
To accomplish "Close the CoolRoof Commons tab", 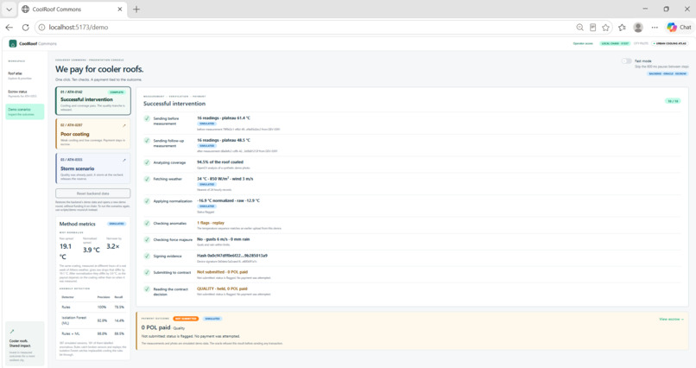I will (x=120, y=9).
